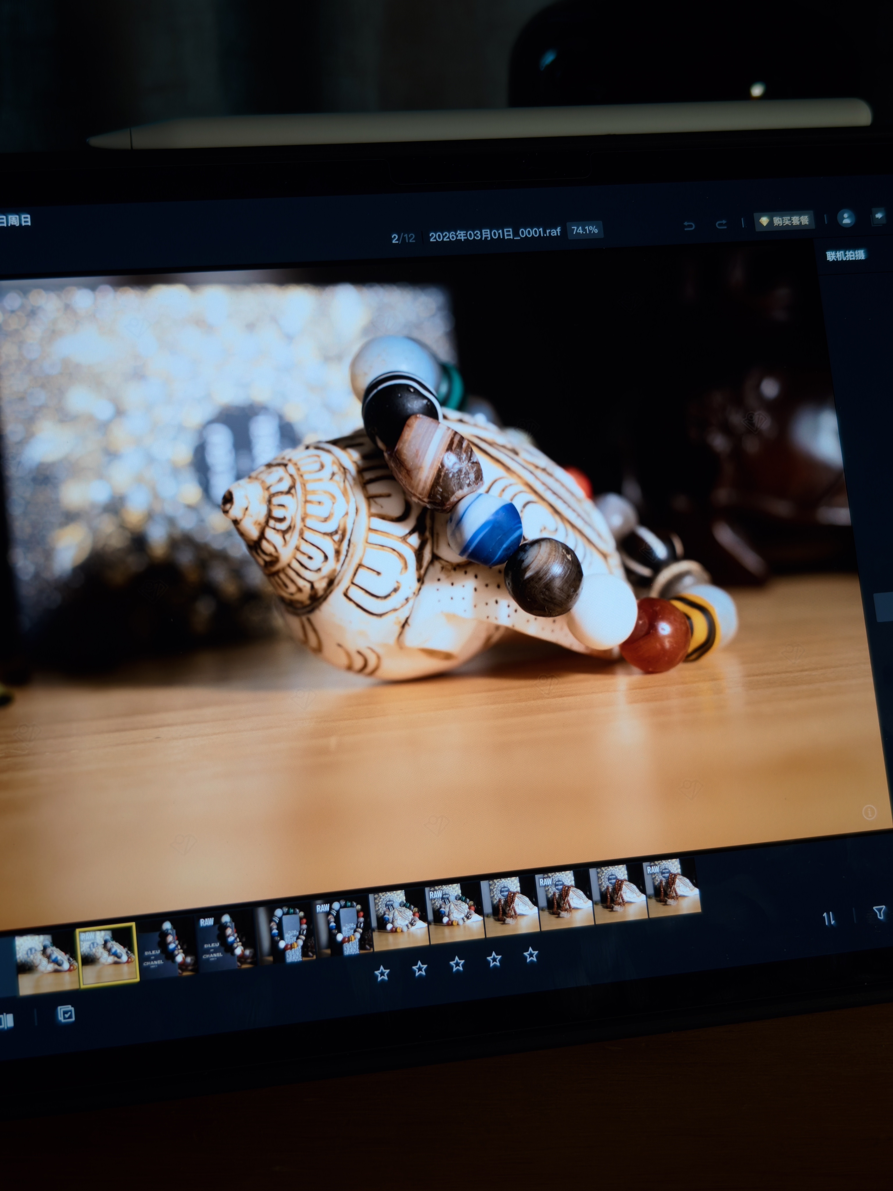This screenshot has width=893, height=1191.
Task: Click the redo arrow icon
Action: click(x=721, y=224)
